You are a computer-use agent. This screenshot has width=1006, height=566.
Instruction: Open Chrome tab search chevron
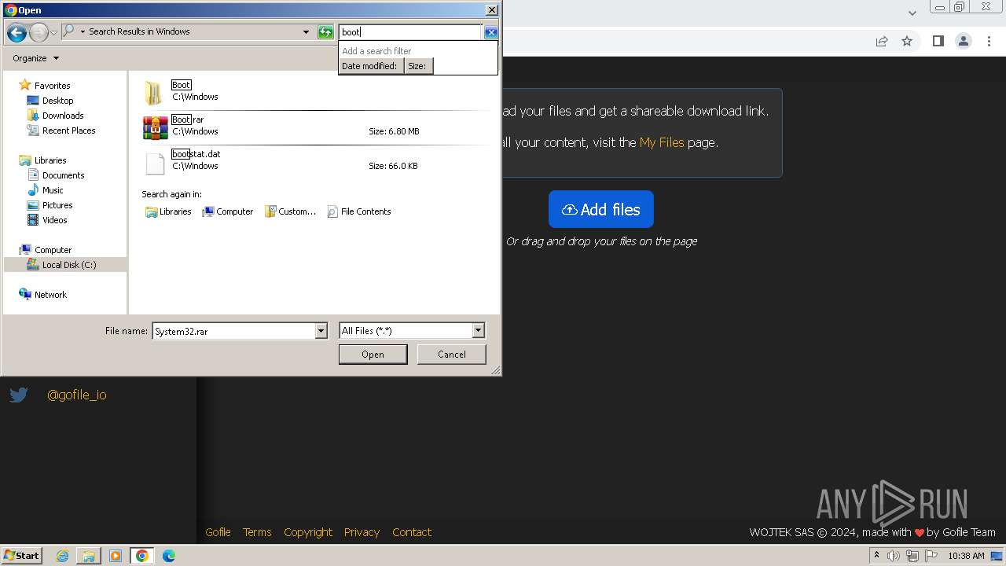pos(912,13)
